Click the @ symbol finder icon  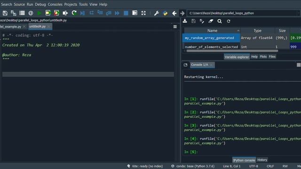(x=31, y=13)
